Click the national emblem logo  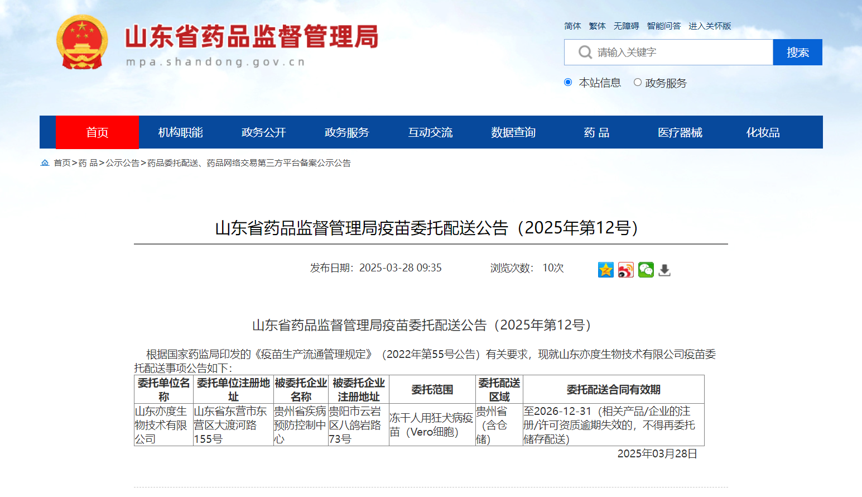(x=82, y=42)
